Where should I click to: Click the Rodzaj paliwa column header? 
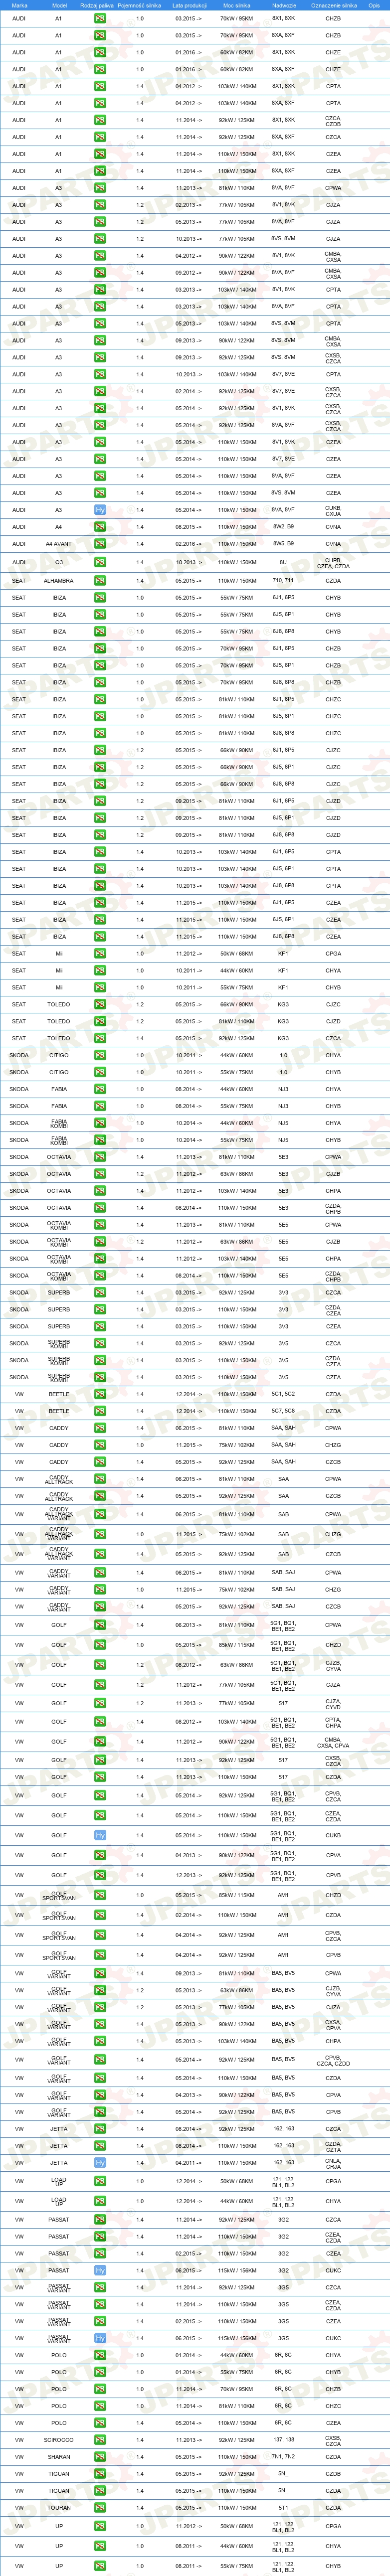pyautogui.click(x=97, y=5)
